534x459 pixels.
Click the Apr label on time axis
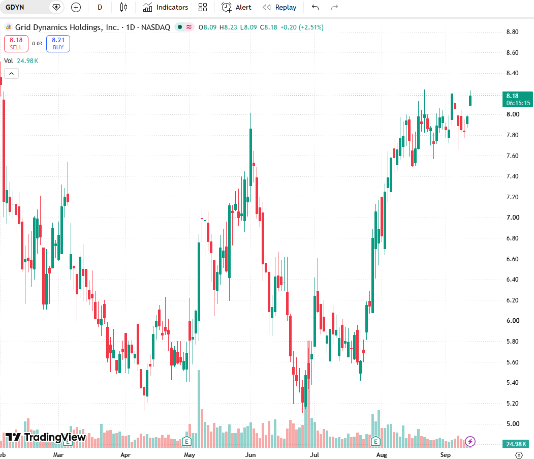click(125, 455)
